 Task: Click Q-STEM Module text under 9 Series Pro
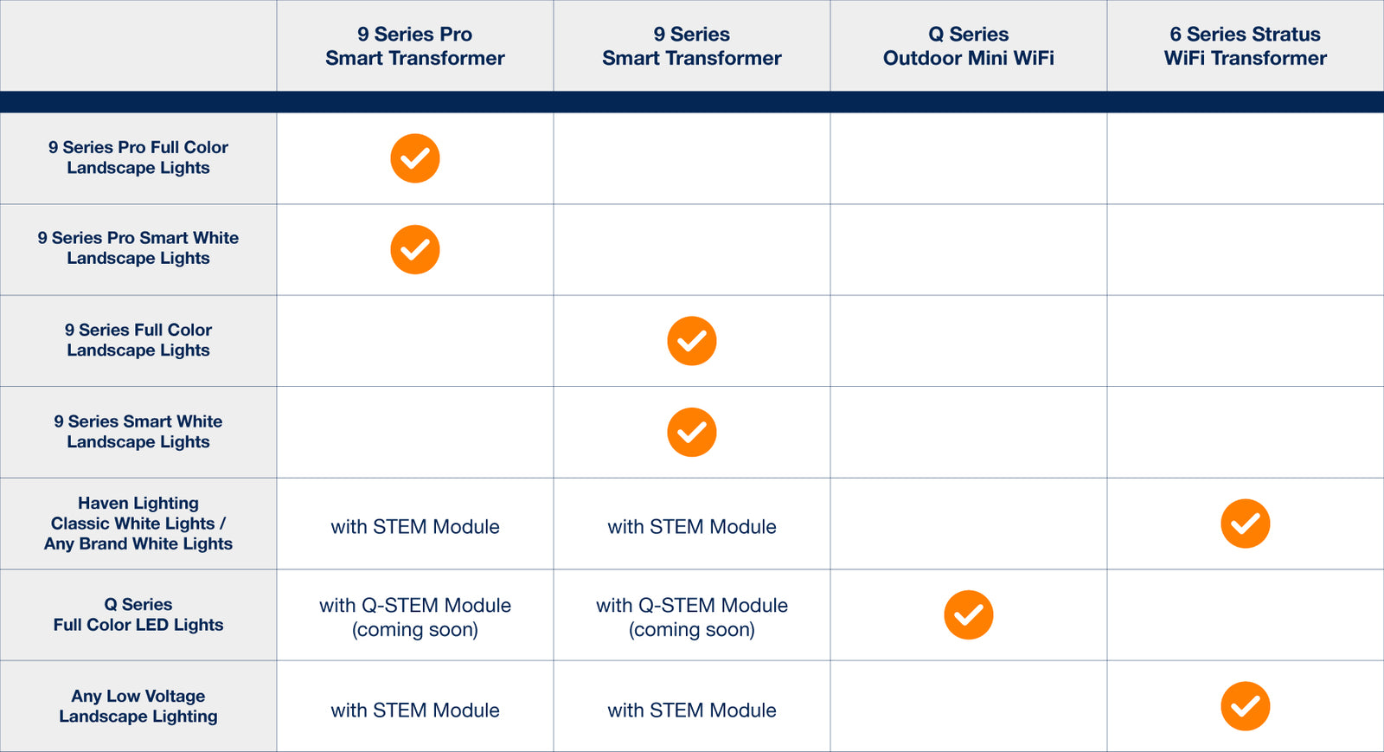click(x=415, y=617)
